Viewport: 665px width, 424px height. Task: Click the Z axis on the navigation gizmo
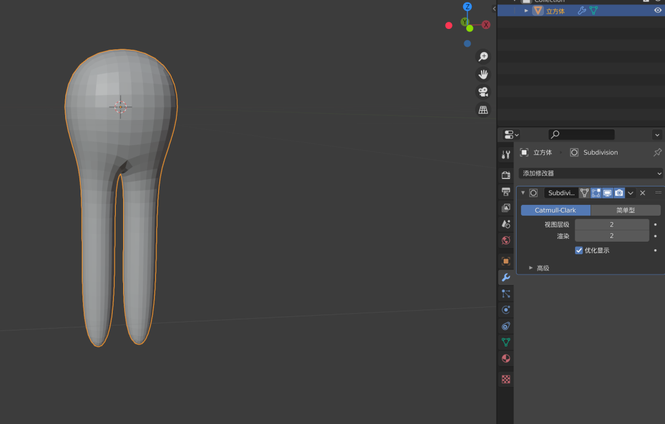coord(467,6)
